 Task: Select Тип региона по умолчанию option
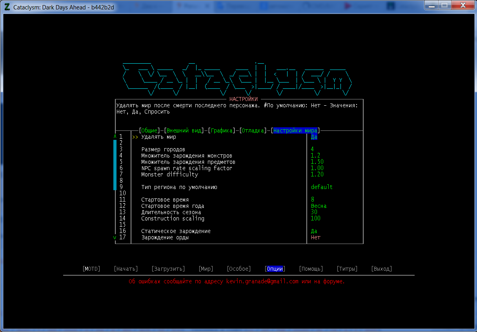(179, 187)
